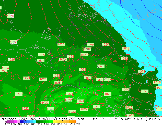Screen dimensions: 162x125
Task: Select the bright magenta legend swatch
Action: click(x=15, y=122)
